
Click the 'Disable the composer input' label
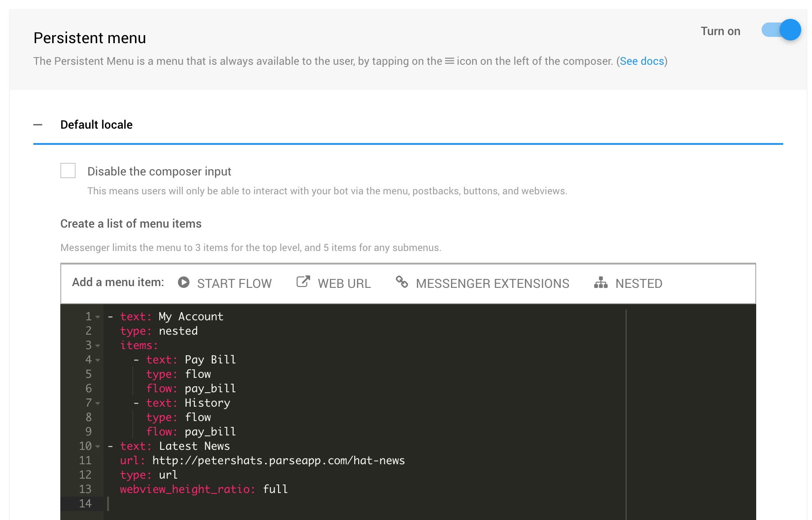tap(159, 171)
